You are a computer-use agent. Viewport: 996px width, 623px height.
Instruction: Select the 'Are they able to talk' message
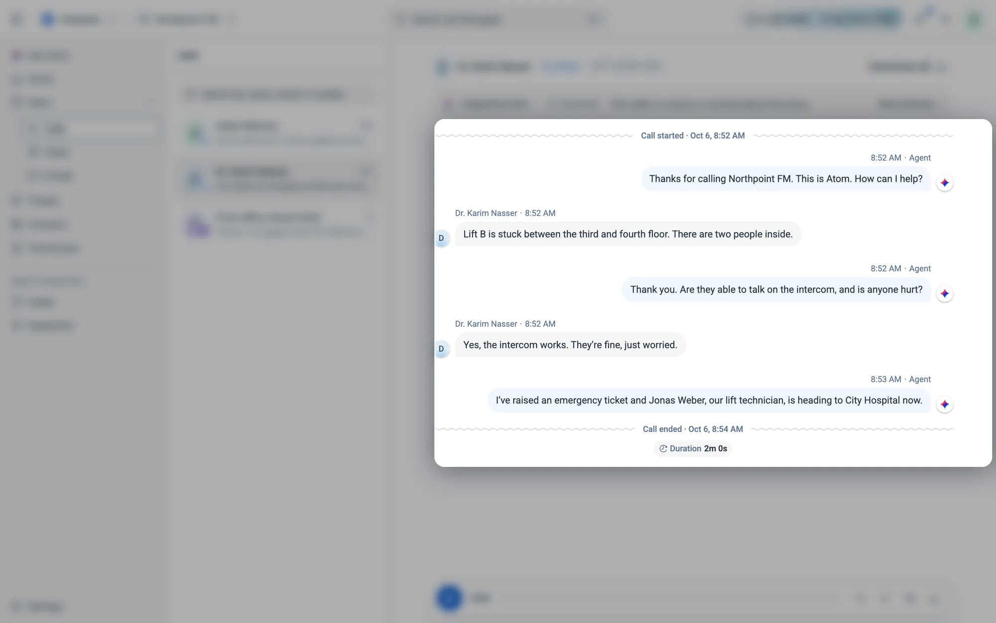pyautogui.click(x=776, y=290)
